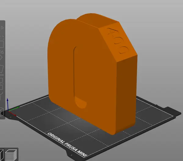Viewport: 183px width, 161px height.
Task: Select the Place on face tool
Action: [x=2, y=69]
